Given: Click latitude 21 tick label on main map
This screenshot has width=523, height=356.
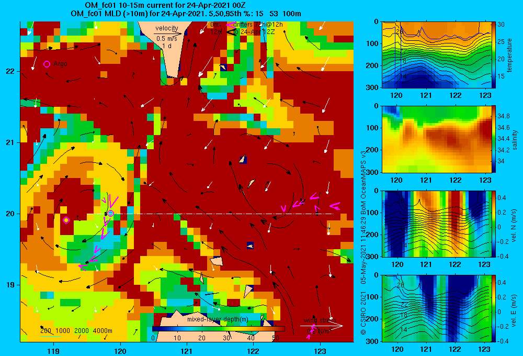Looking at the screenshot, I should click(x=10, y=142).
